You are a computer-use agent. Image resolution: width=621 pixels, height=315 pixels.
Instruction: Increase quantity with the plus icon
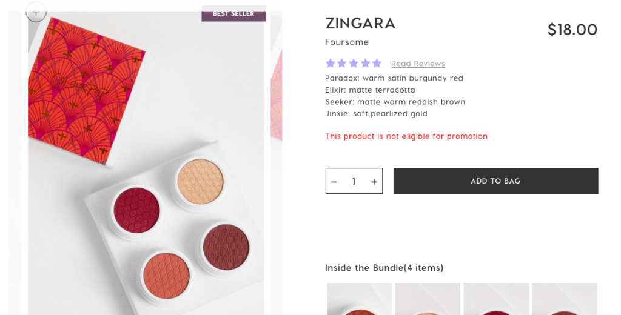[x=374, y=182]
